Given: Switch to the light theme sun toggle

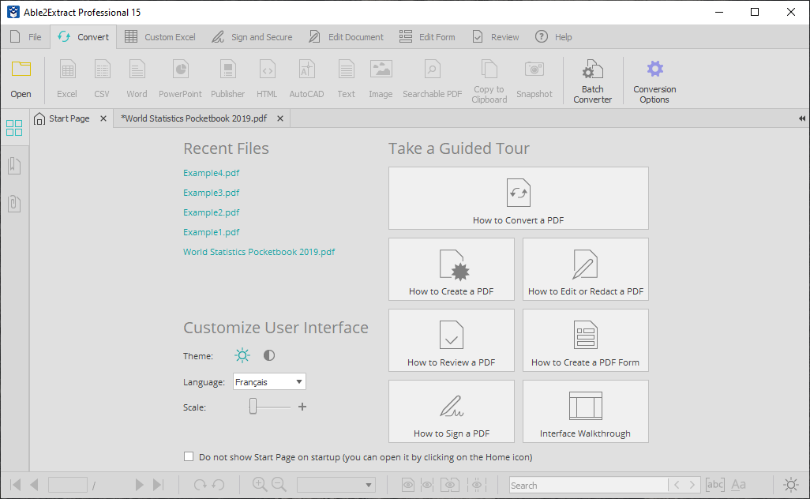Looking at the screenshot, I should (242, 355).
